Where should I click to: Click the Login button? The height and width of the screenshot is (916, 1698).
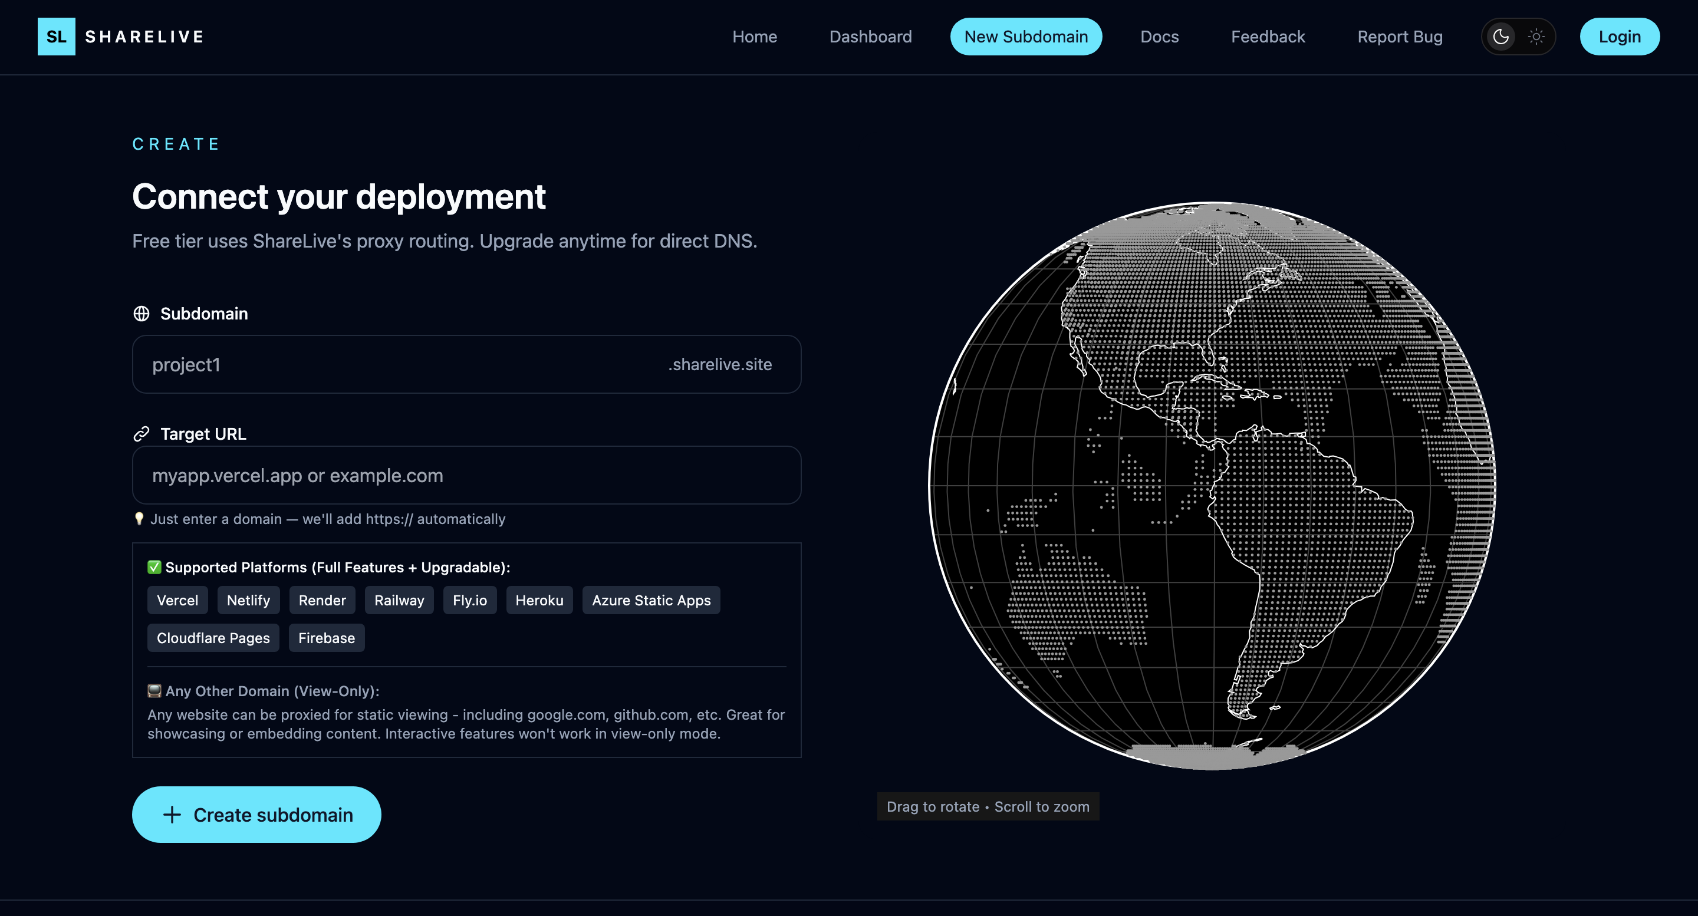tap(1620, 36)
